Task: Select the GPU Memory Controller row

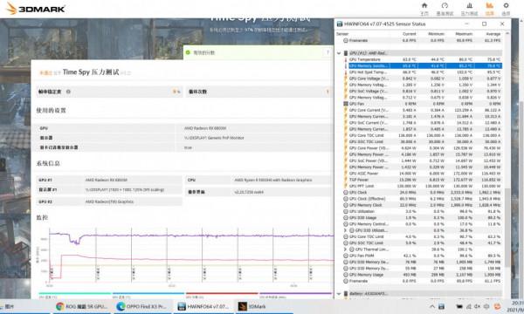Action: [x=423, y=224]
